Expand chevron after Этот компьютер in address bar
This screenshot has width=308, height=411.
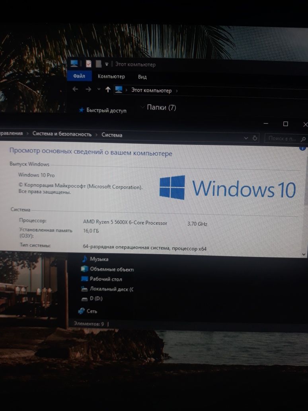click(x=177, y=91)
